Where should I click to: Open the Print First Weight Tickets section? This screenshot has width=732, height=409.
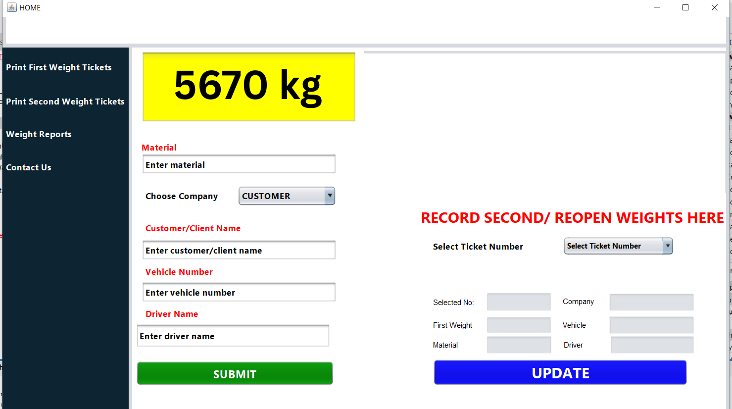pos(58,67)
